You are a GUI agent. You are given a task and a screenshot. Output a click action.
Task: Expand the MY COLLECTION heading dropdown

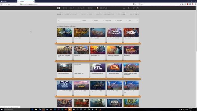(66, 26)
